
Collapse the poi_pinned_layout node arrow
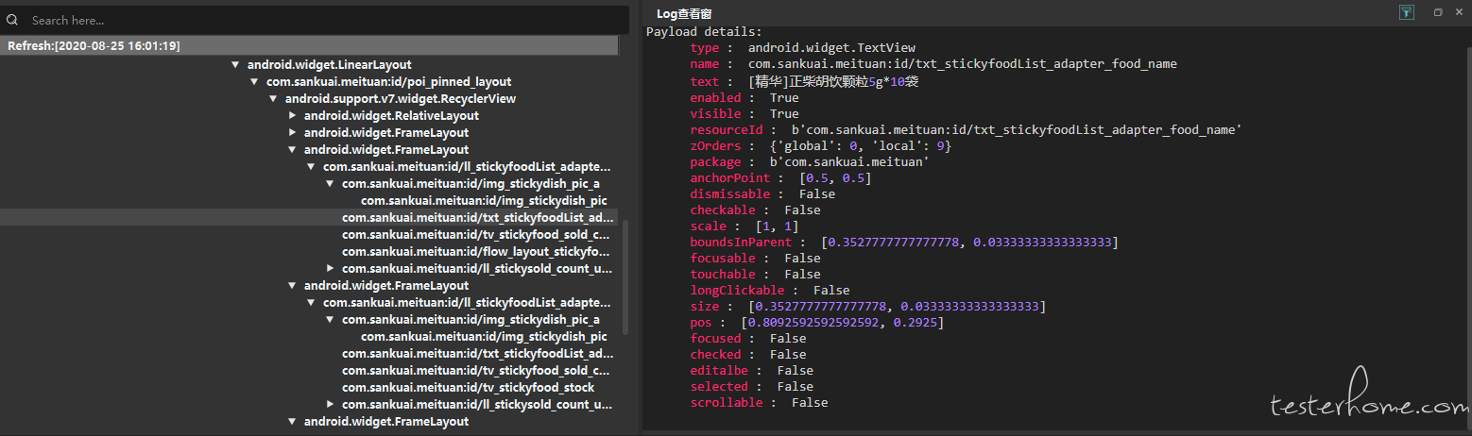254,82
